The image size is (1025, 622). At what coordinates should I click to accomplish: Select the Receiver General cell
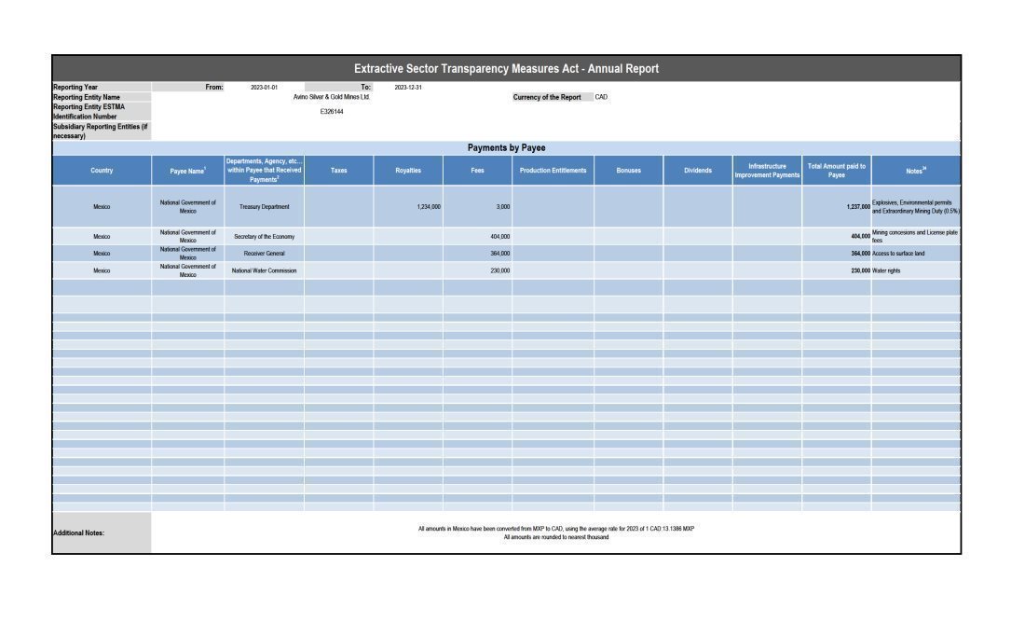(264, 254)
